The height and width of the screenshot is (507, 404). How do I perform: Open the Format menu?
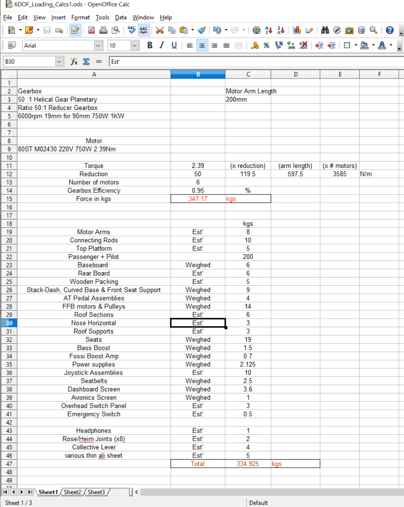pyautogui.click(x=80, y=18)
